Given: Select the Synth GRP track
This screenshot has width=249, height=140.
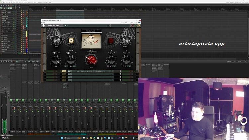Looking at the screenshot, I should pos(5,38).
